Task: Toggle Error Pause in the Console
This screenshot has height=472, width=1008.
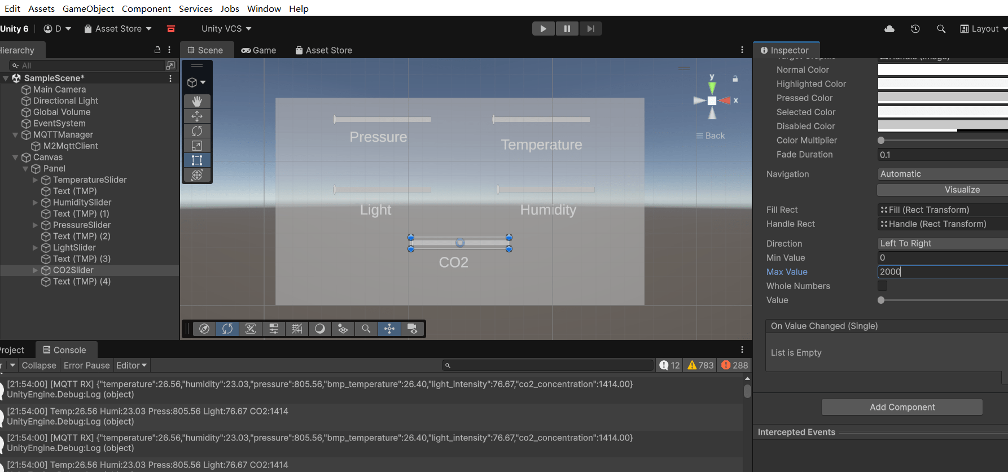Action: click(x=86, y=365)
